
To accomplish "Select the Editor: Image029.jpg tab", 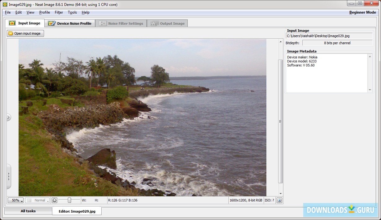I will coord(77,211).
